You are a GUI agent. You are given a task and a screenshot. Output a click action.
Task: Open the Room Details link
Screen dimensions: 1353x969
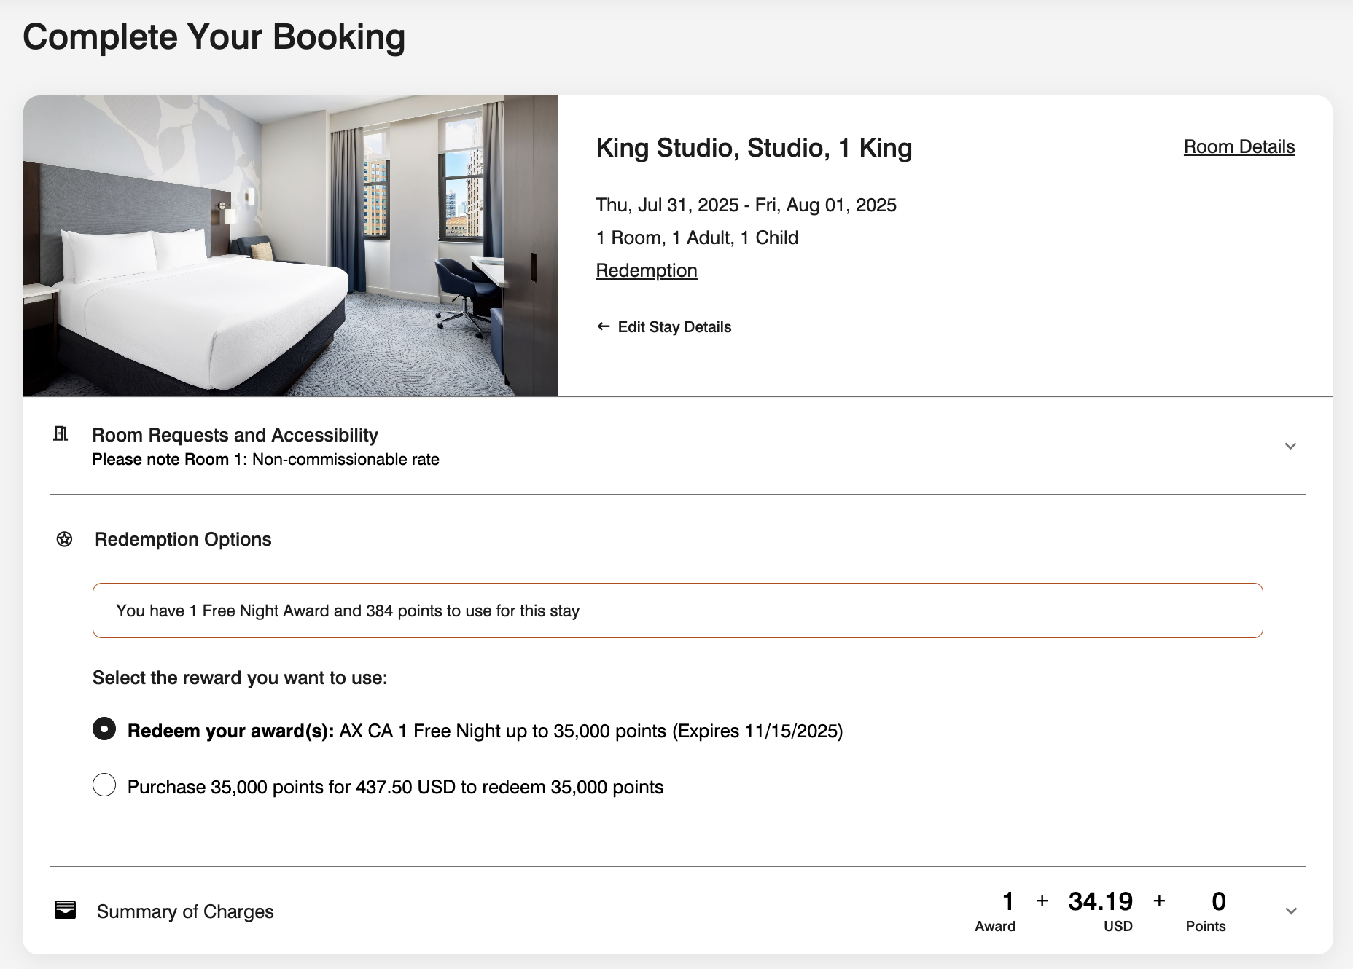(1239, 146)
